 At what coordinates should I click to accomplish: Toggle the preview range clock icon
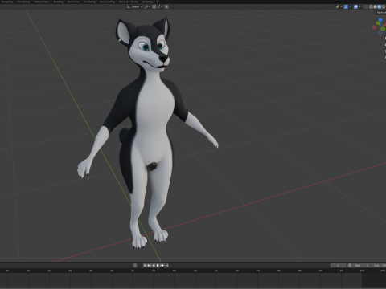click(x=350, y=265)
